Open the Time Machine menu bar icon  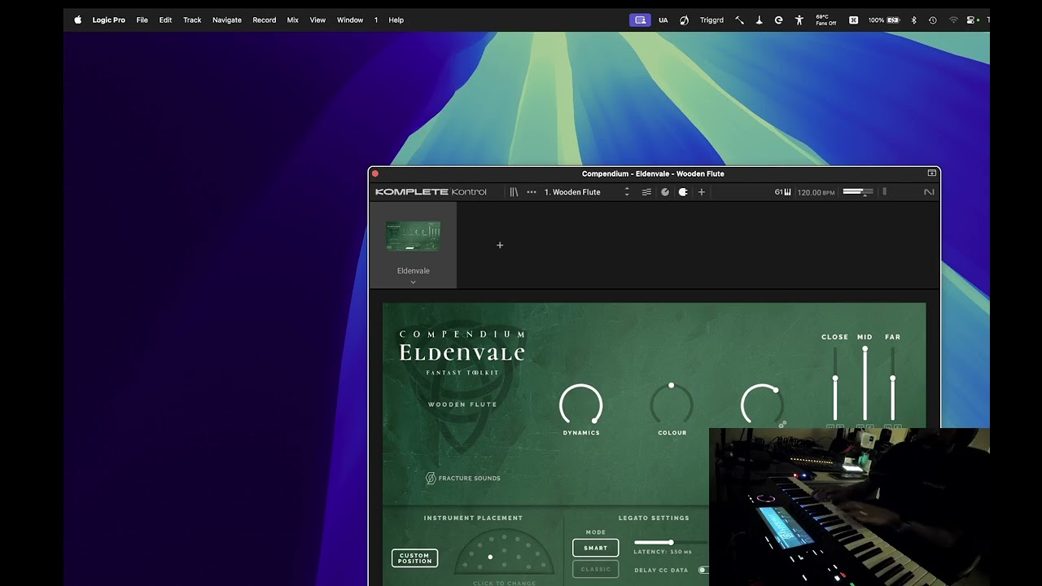[932, 20]
